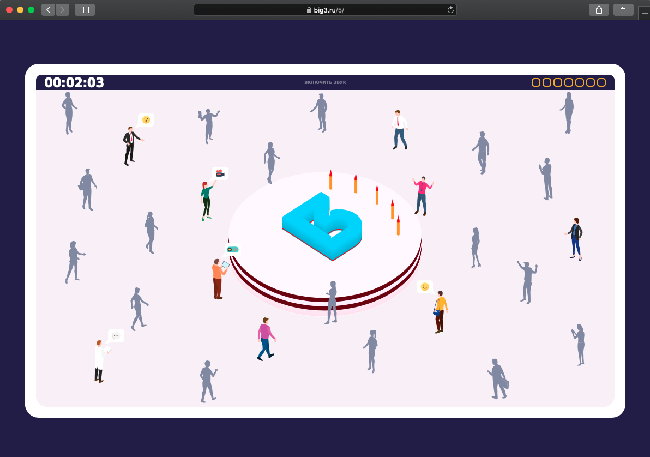Open a new tab with plus button
Image resolution: width=650 pixels, height=457 pixels.
pos(644,14)
